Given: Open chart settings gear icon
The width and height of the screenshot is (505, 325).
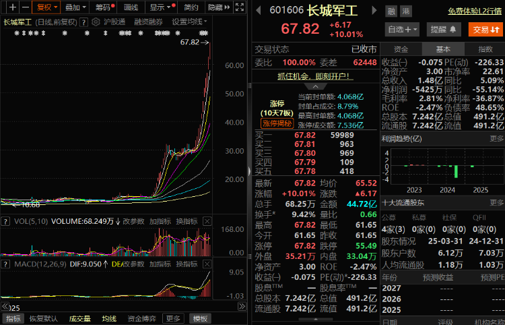Looking at the screenshot, I should [96, 22].
